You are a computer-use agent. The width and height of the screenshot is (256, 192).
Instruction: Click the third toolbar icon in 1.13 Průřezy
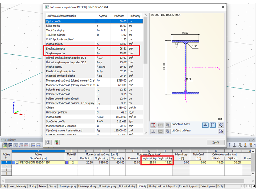click(x=16, y=145)
